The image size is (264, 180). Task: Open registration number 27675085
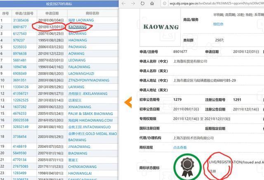21,166
